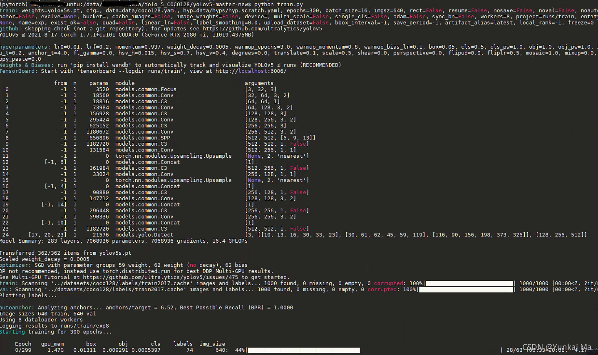
Task: Click the '44%' epoch progress percentage
Action: pyautogui.click(x=240, y=350)
